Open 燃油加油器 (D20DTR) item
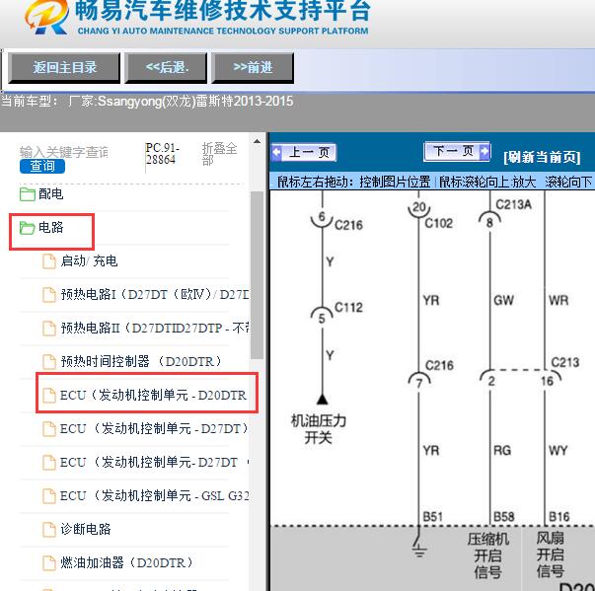Viewport: 595px width, 591px height. (126, 562)
